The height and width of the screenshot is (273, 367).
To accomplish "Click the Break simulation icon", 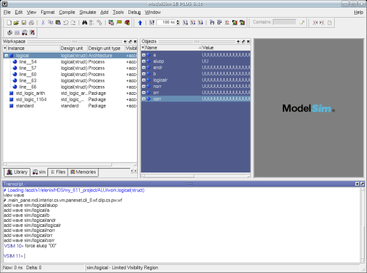I will 227,23.
